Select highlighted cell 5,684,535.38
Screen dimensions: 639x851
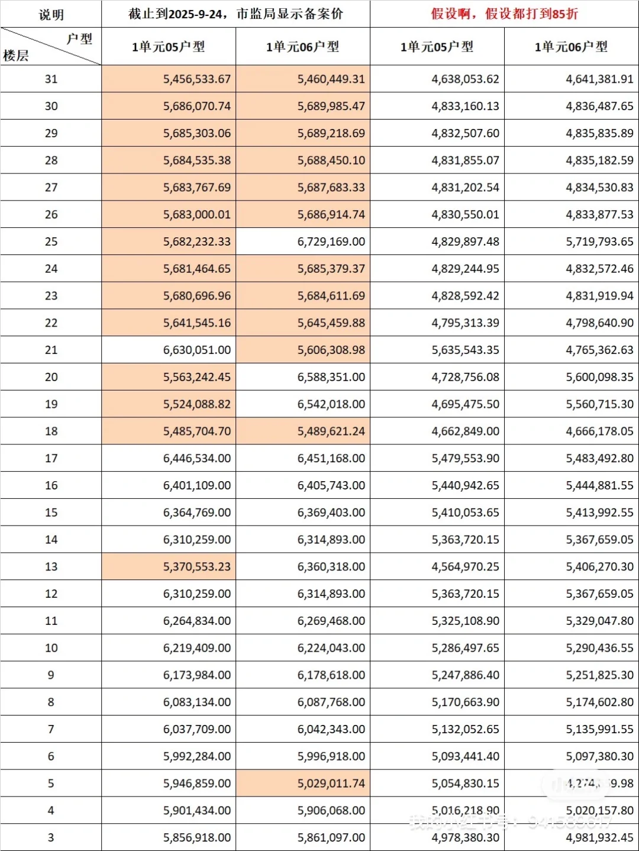(x=169, y=160)
